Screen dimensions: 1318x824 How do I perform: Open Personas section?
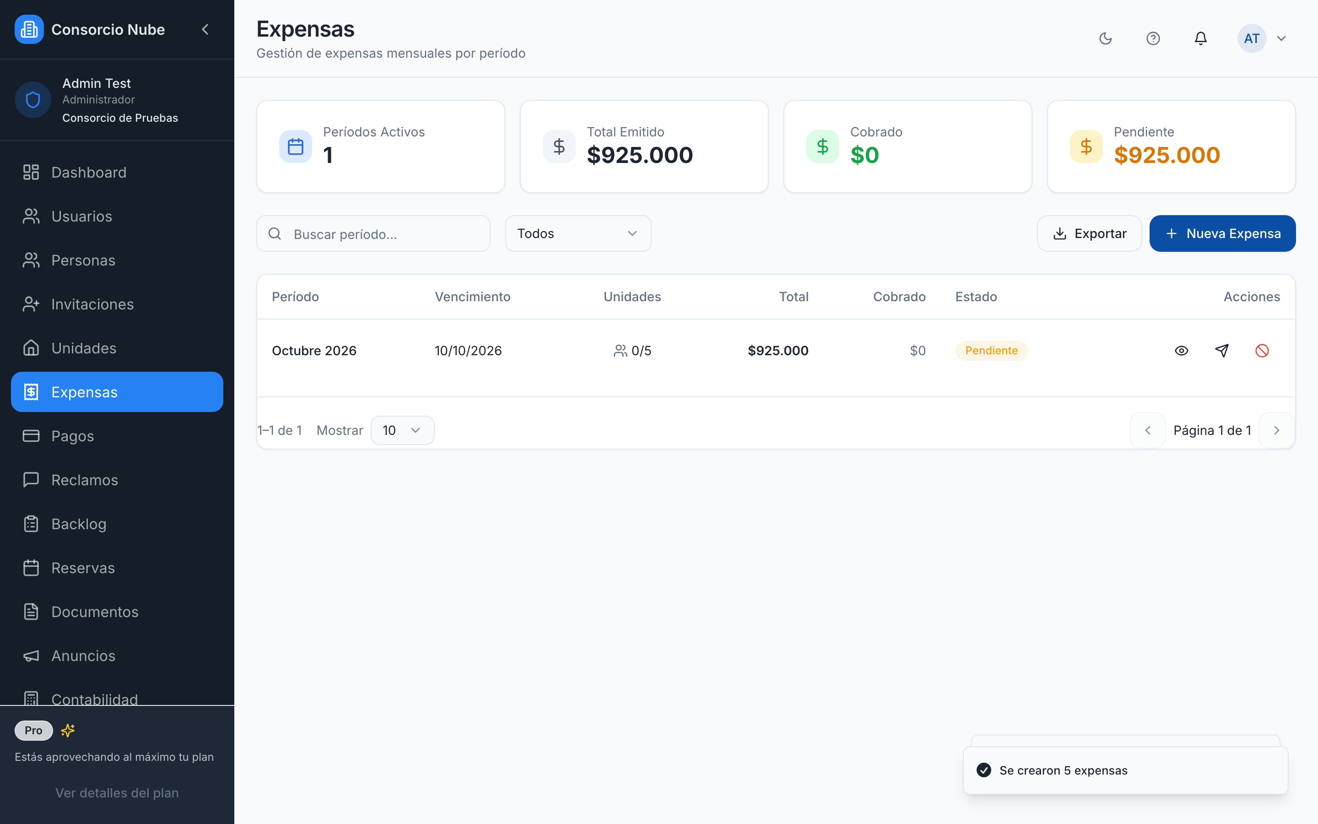pyautogui.click(x=117, y=260)
